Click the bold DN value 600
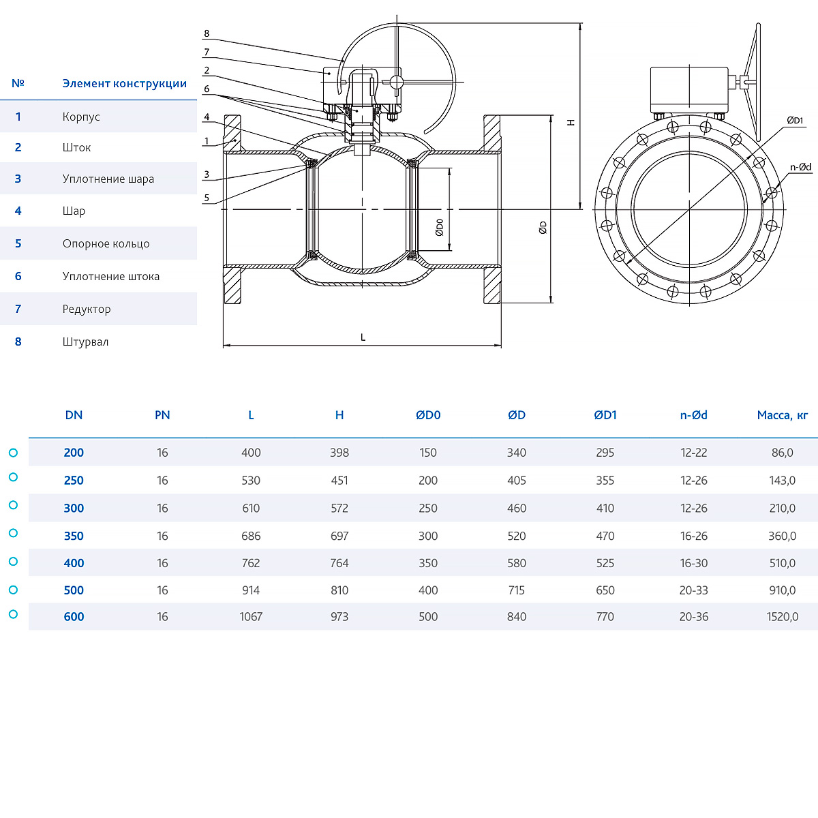The height and width of the screenshot is (818, 818). [74, 617]
